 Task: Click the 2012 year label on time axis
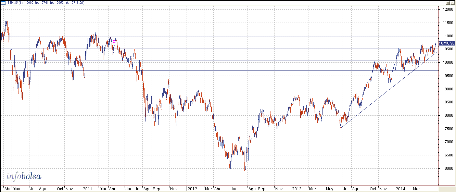[192, 189]
